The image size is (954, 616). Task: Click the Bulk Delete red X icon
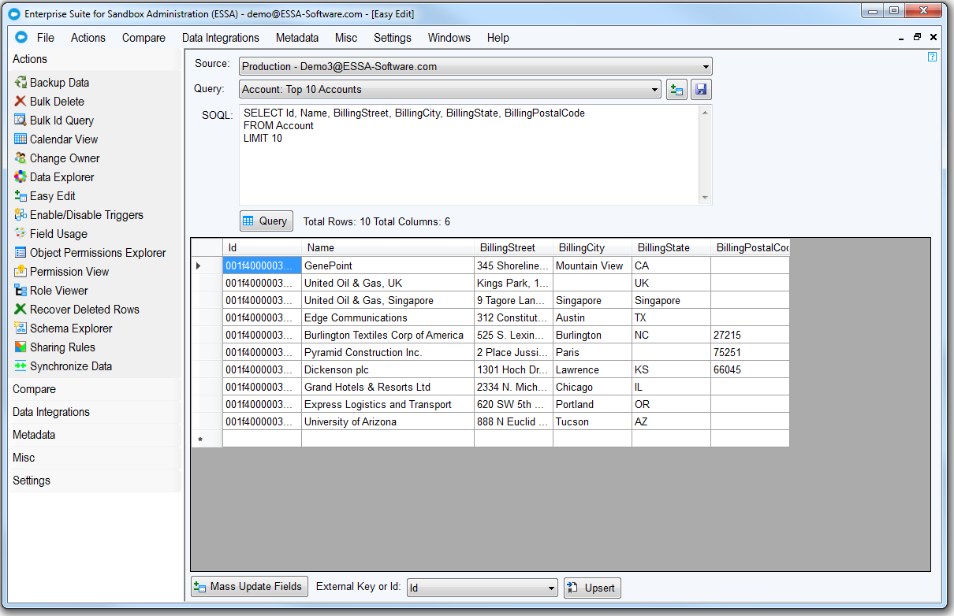tap(20, 102)
